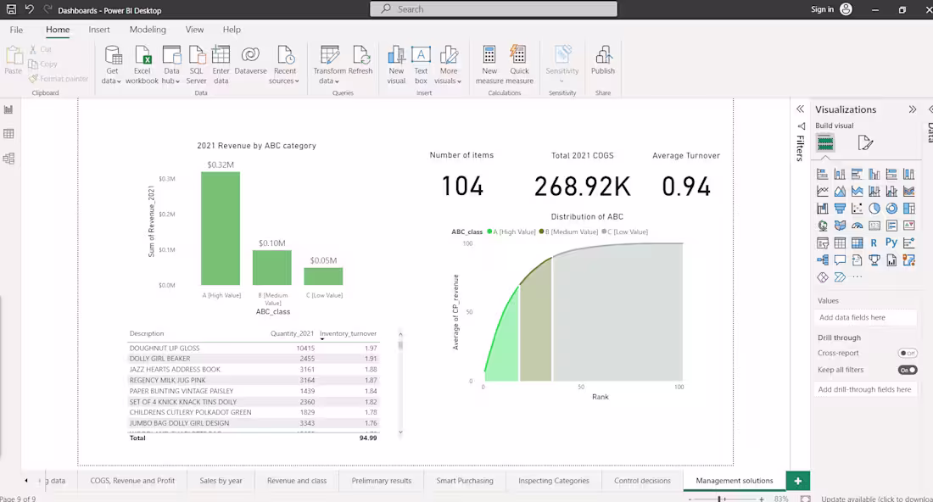Insert a Python visual
Viewport: 933px width, 502px height.
pos(889,243)
